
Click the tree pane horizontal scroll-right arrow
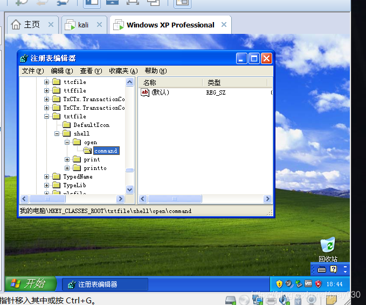pyautogui.click(x=120, y=198)
